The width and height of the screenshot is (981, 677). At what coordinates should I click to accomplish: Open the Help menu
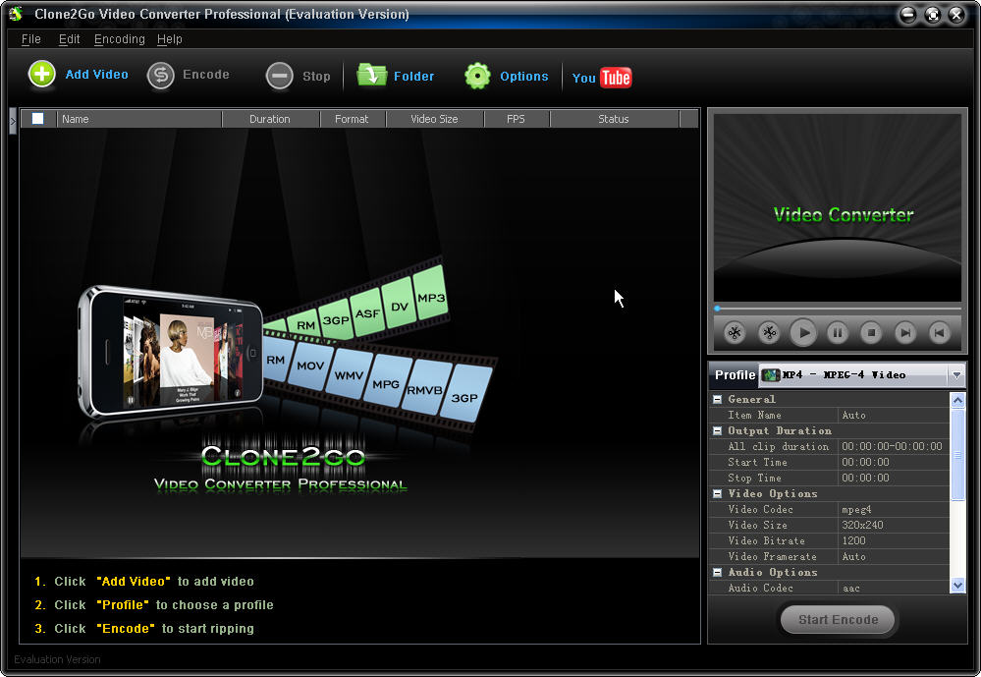pos(169,39)
